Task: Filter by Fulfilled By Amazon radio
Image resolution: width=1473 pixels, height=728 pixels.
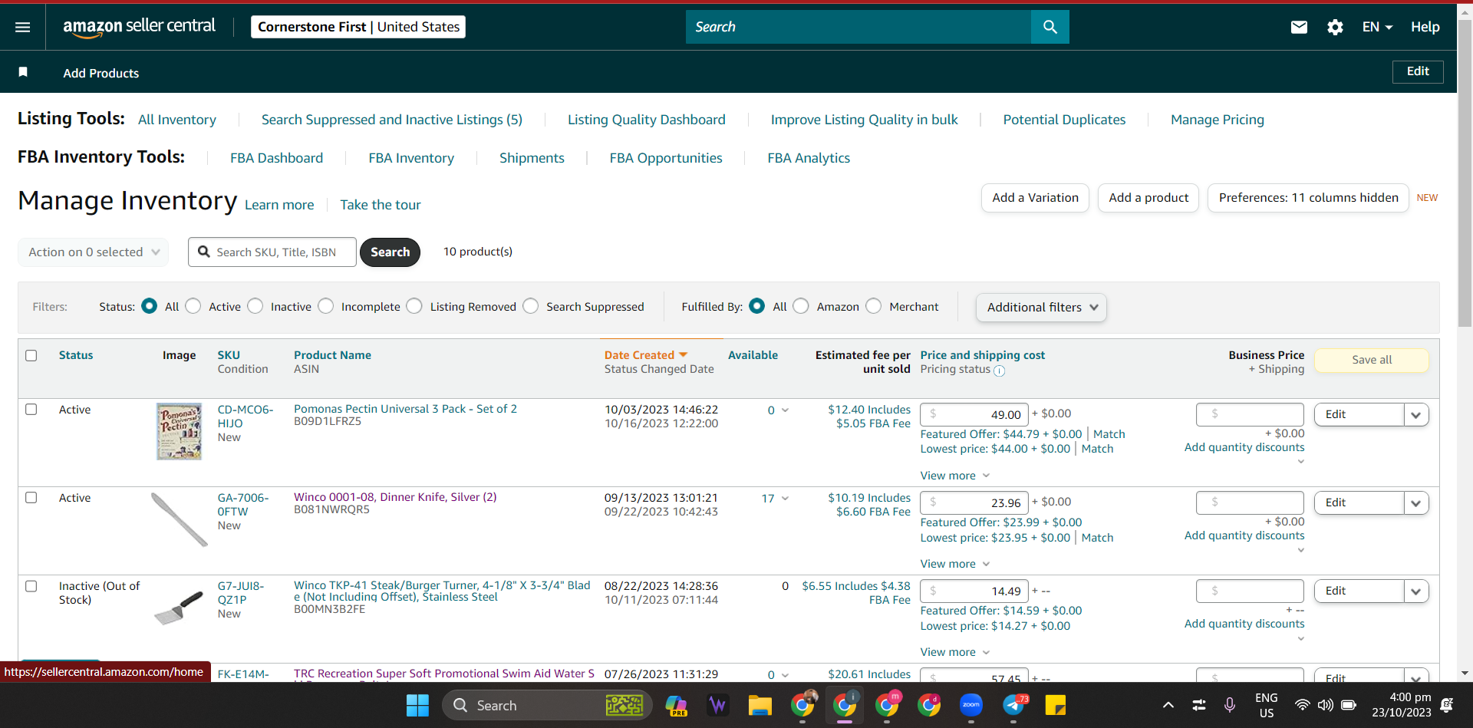Action: [x=801, y=306]
